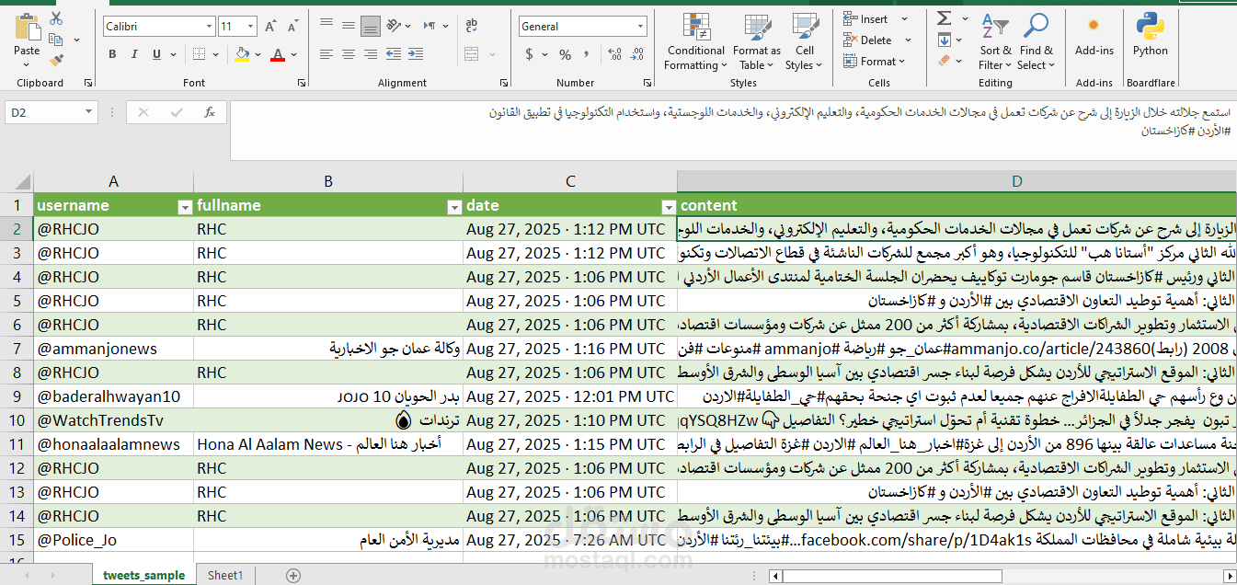Viewport: 1237px width, 585px height.
Task: Open the Insert cells menu
Action: point(876,18)
